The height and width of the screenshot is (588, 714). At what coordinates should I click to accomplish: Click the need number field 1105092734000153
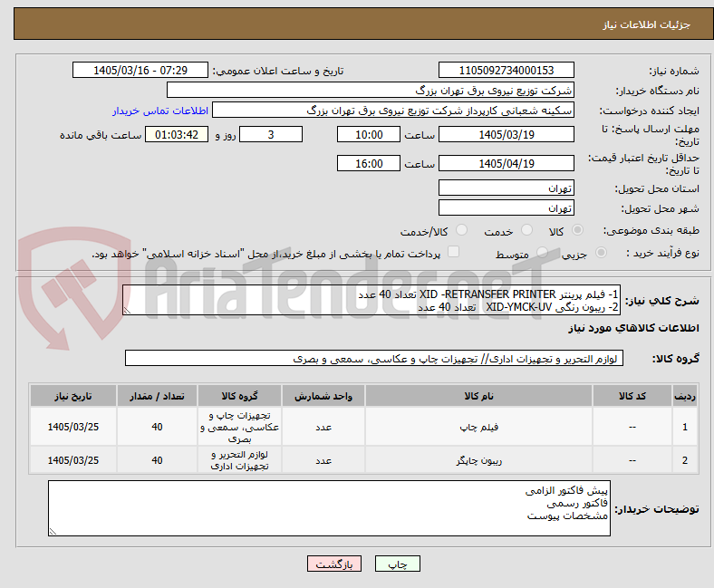(507, 70)
